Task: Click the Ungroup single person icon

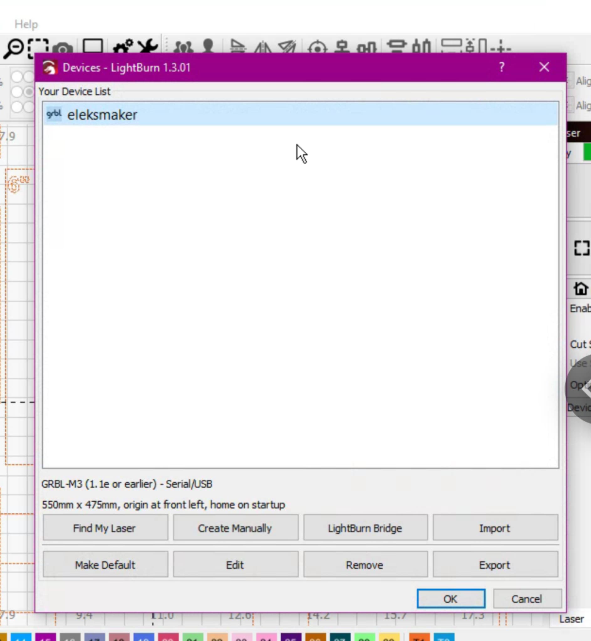Action: [x=208, y=46]
